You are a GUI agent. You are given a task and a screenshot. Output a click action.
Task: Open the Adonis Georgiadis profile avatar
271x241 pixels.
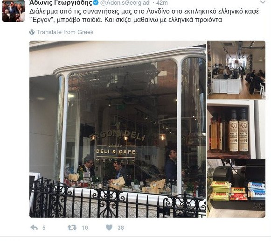[14, 11]
